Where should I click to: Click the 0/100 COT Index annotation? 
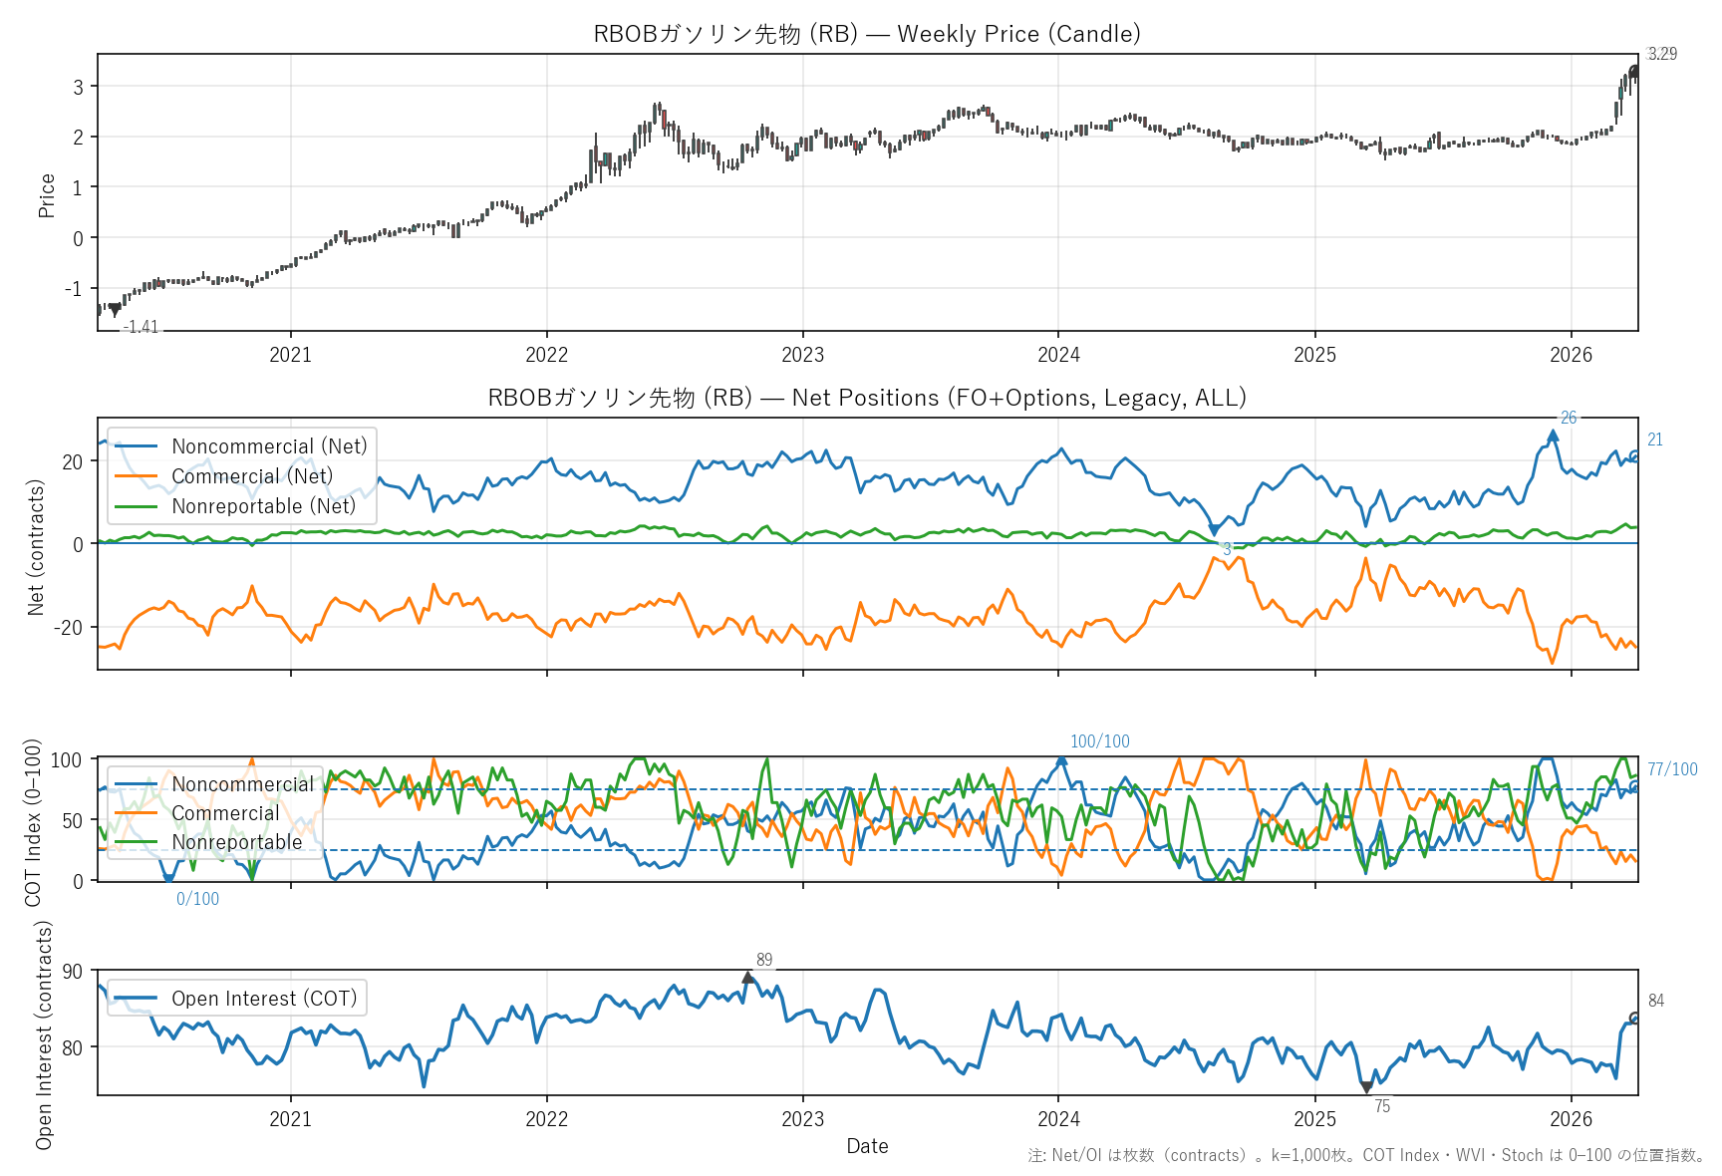click(197, 899)
